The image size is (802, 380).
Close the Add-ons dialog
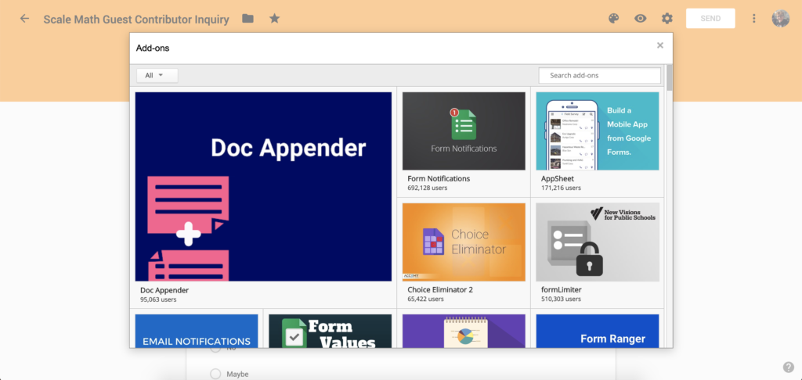[x=660, y=45]
